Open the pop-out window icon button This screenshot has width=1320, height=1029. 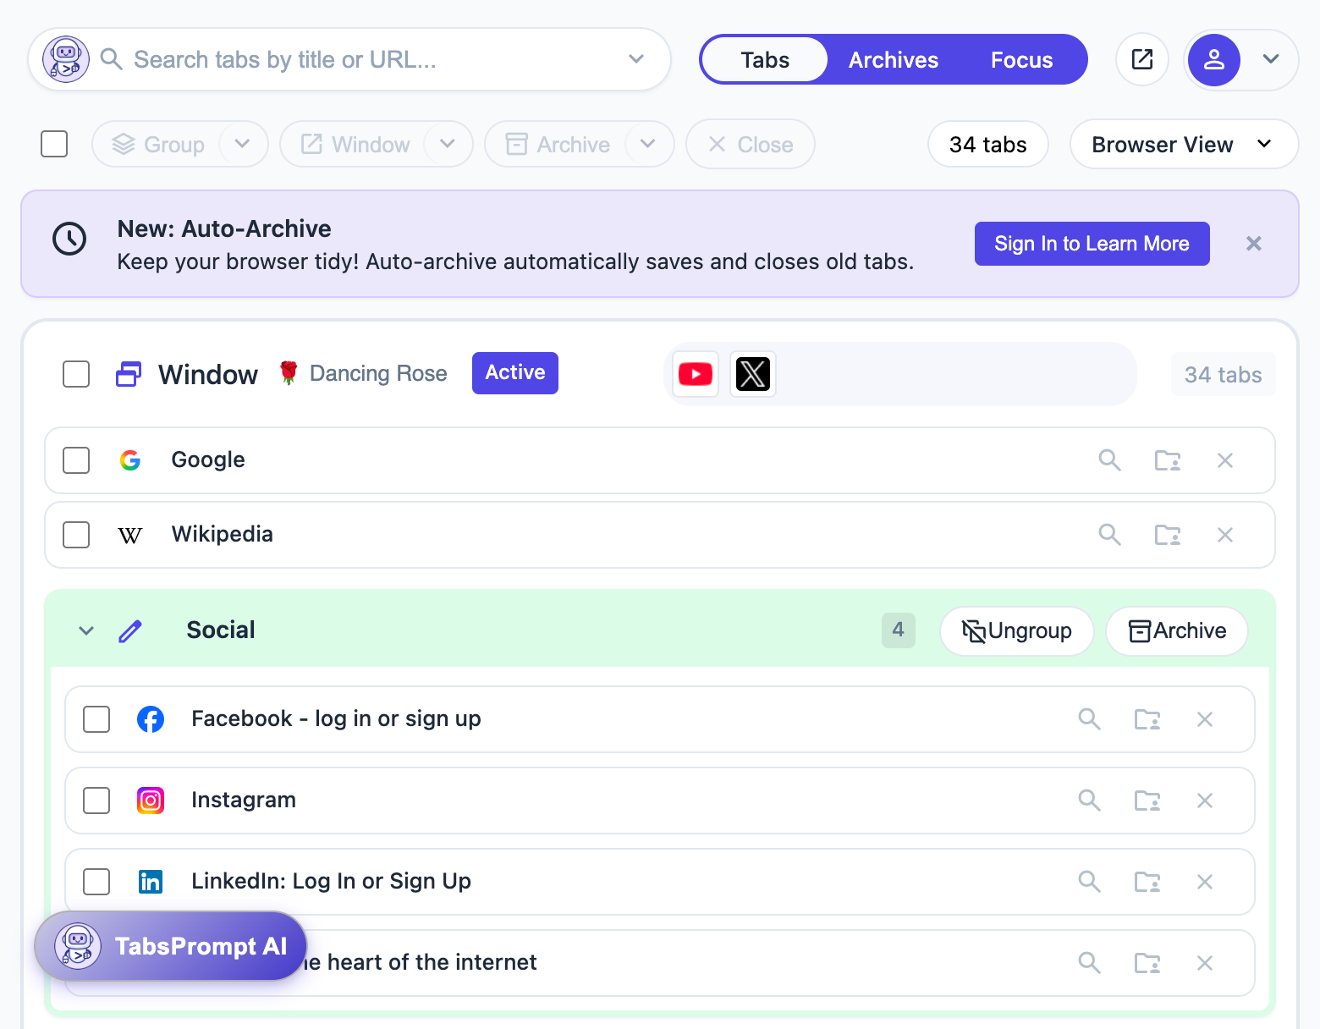[1142, 59]
